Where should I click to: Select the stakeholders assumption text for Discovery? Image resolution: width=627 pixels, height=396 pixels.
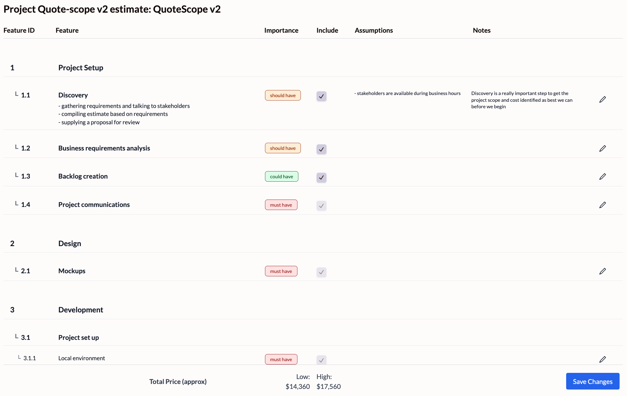pyautogui.click(x=407, y=93)
